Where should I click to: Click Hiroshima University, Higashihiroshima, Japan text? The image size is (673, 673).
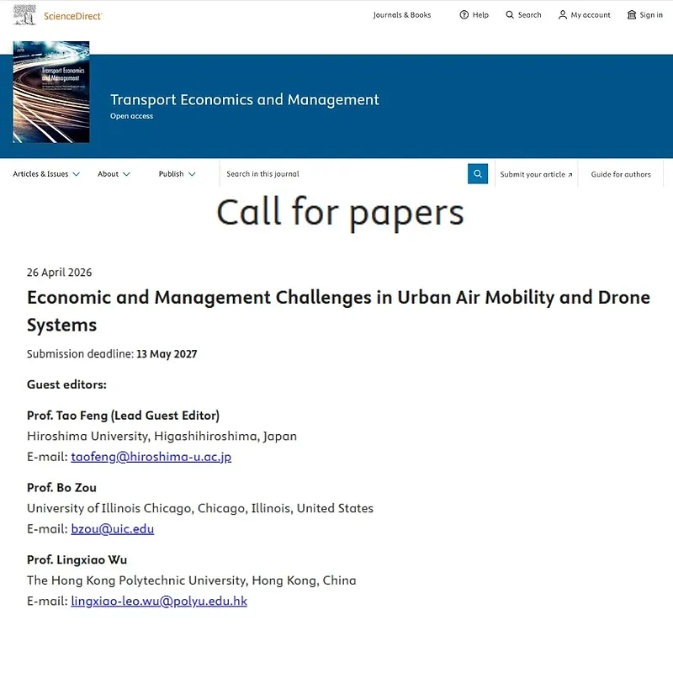162,436
